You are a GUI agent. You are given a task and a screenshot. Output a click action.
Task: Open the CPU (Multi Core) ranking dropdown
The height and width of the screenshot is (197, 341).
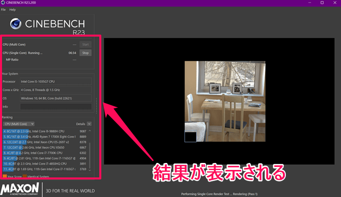(19, 124)
